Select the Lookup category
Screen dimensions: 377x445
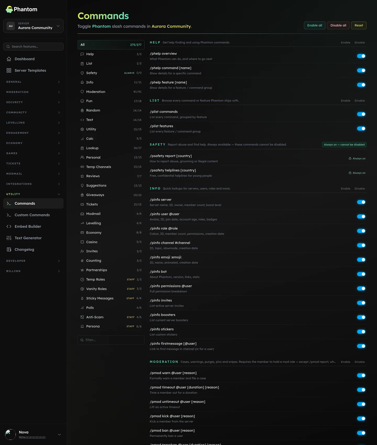click(x=111, y=148)
